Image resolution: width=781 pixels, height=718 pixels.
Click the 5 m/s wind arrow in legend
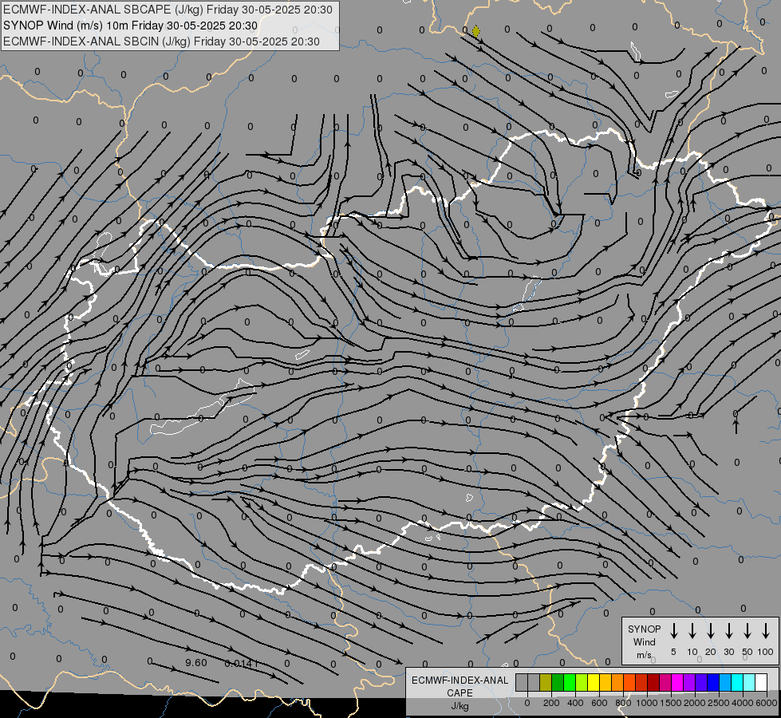[673, 631]
